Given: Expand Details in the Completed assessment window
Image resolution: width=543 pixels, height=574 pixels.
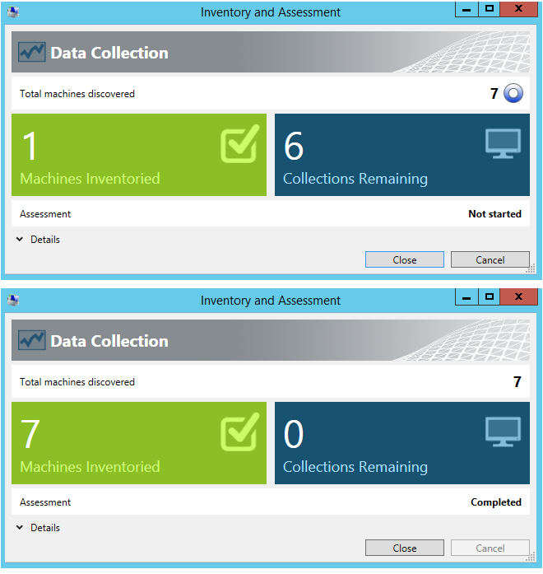Looking at the screenshot, I should tap(38, 528).
